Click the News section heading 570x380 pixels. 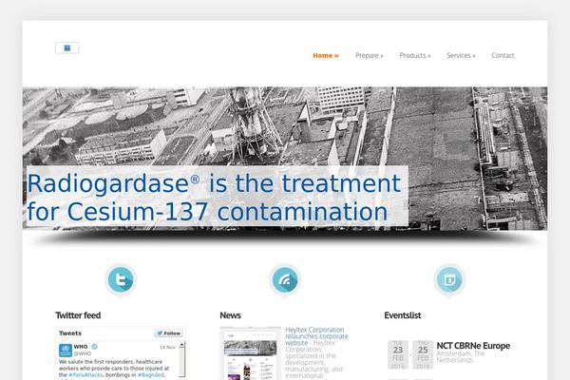(x=230, y=315)
